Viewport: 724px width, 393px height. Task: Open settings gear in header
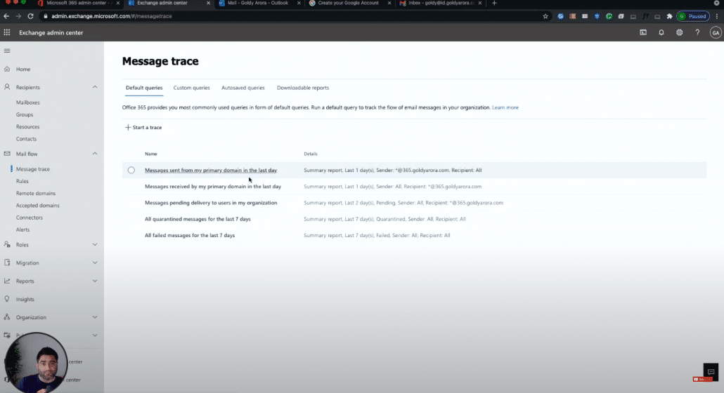click(x=679, y=32)
